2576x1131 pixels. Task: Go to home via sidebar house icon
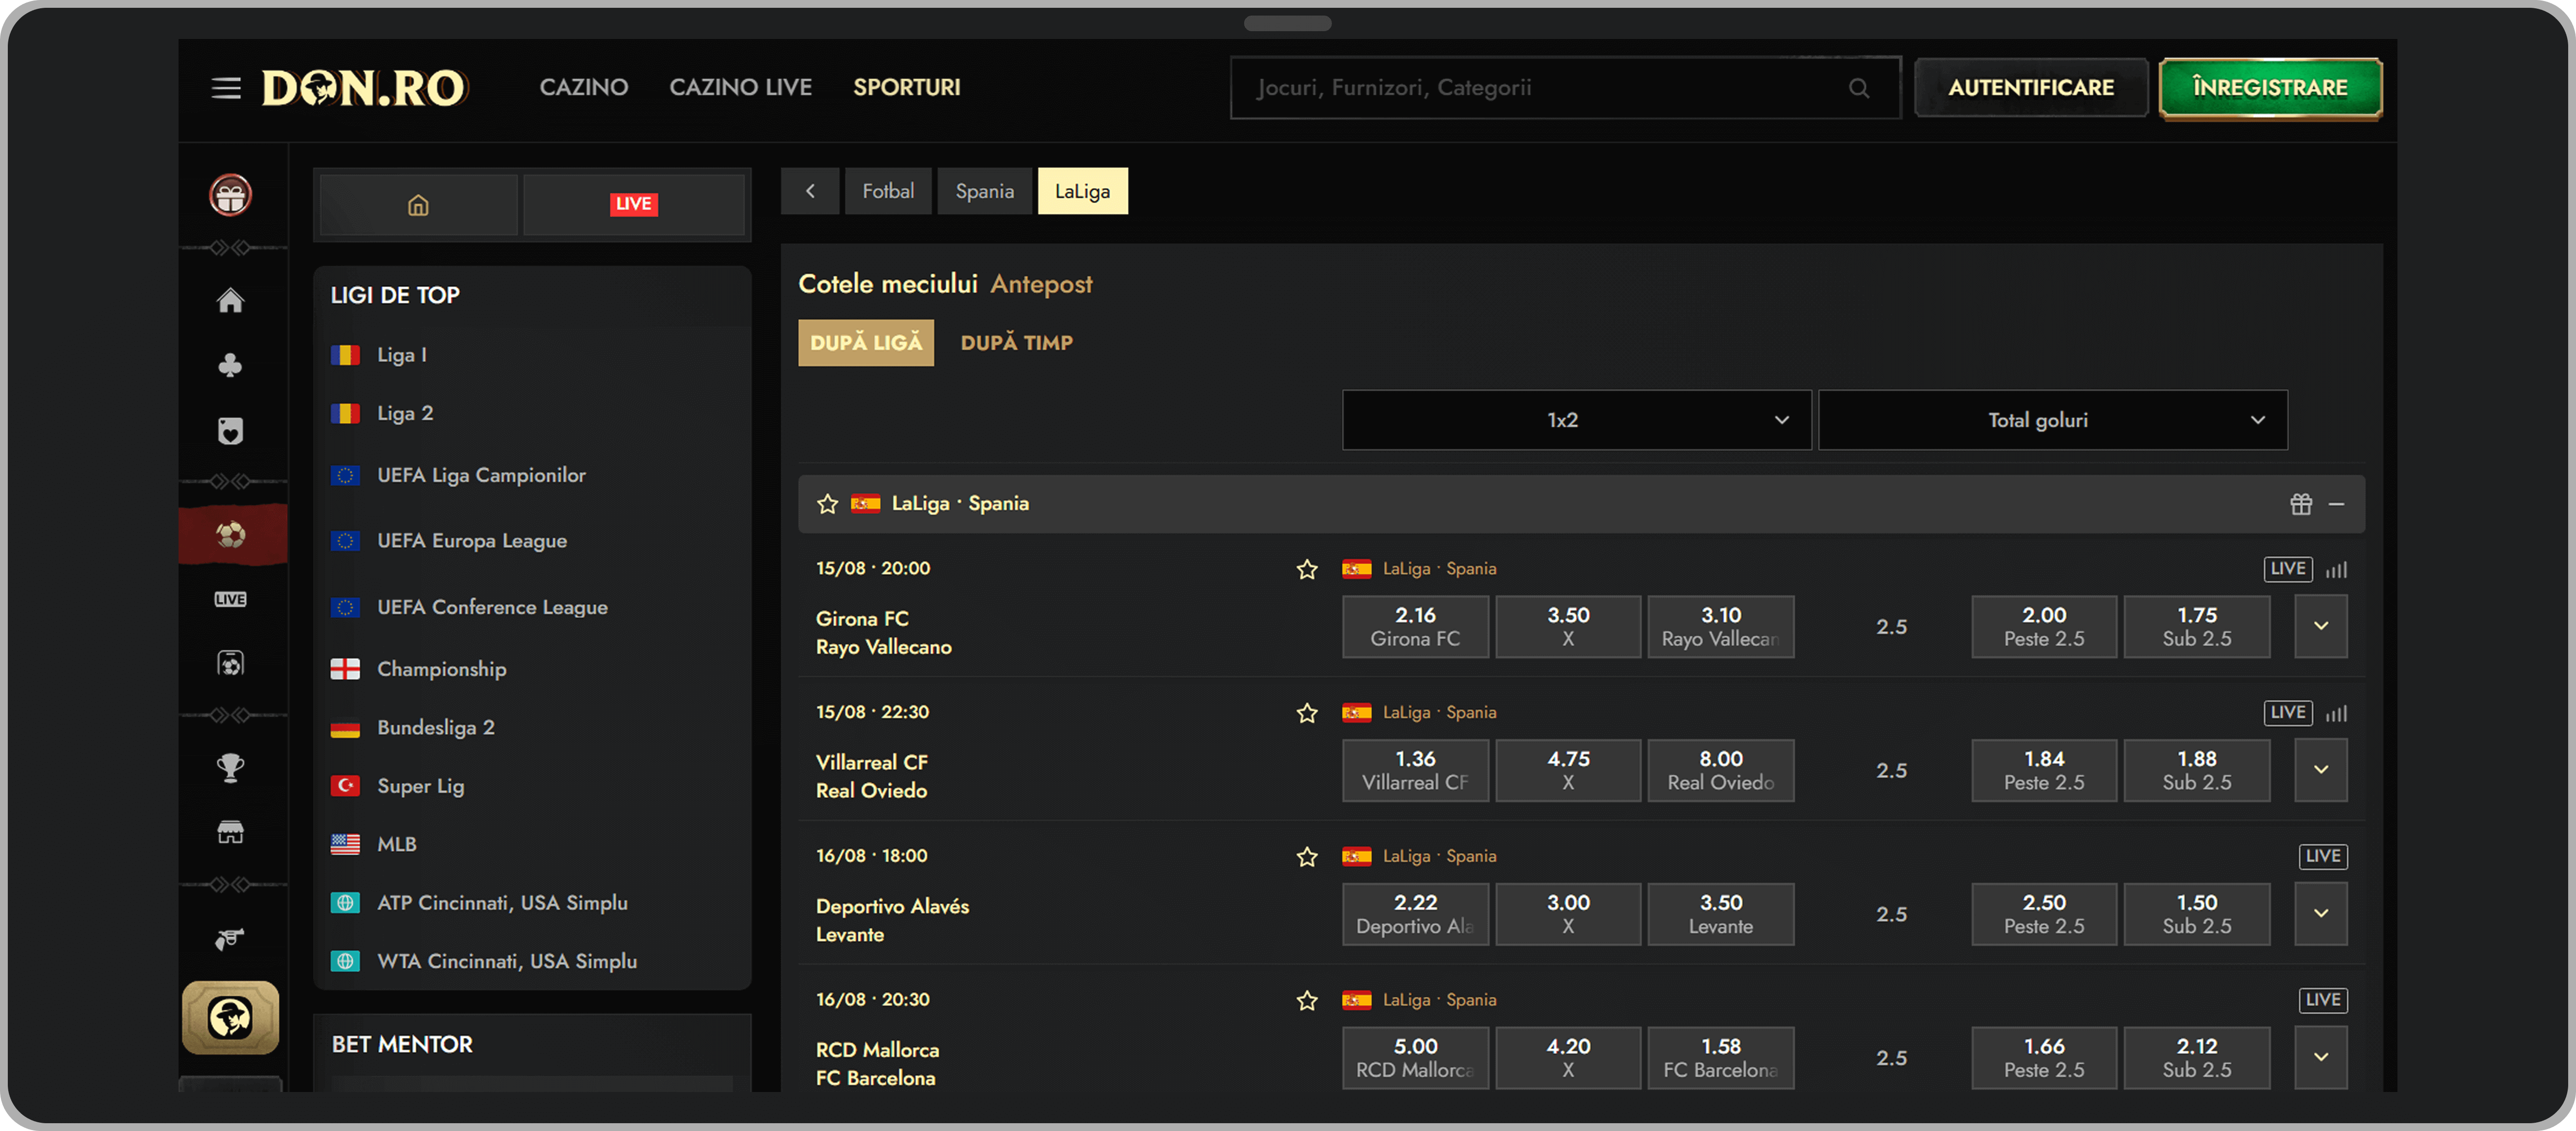(230, 300)
